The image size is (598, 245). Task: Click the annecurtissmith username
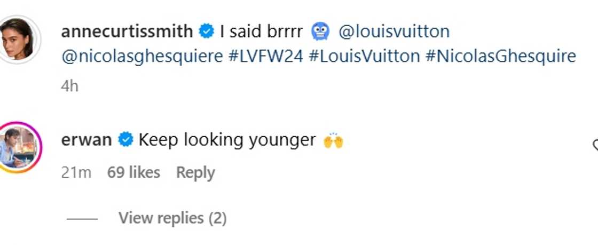click(127, 31)
